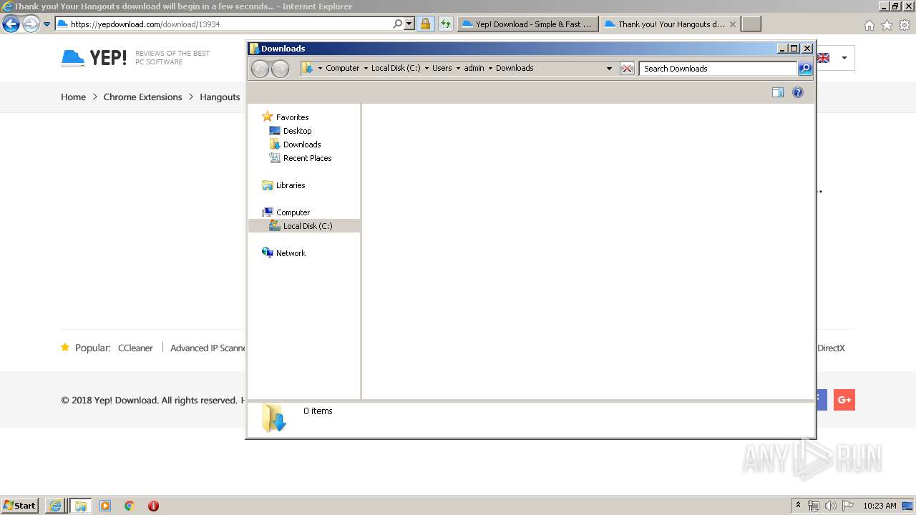Click the YEP! site logo

point(94,58)
